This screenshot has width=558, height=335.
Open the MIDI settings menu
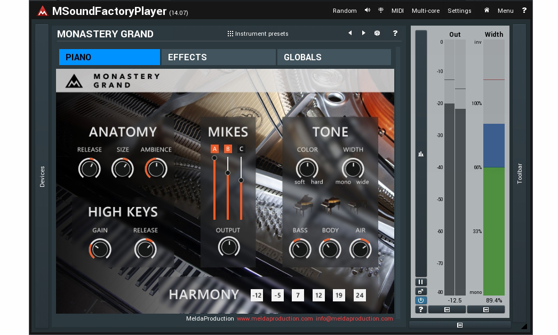click(x=397, y=11)
